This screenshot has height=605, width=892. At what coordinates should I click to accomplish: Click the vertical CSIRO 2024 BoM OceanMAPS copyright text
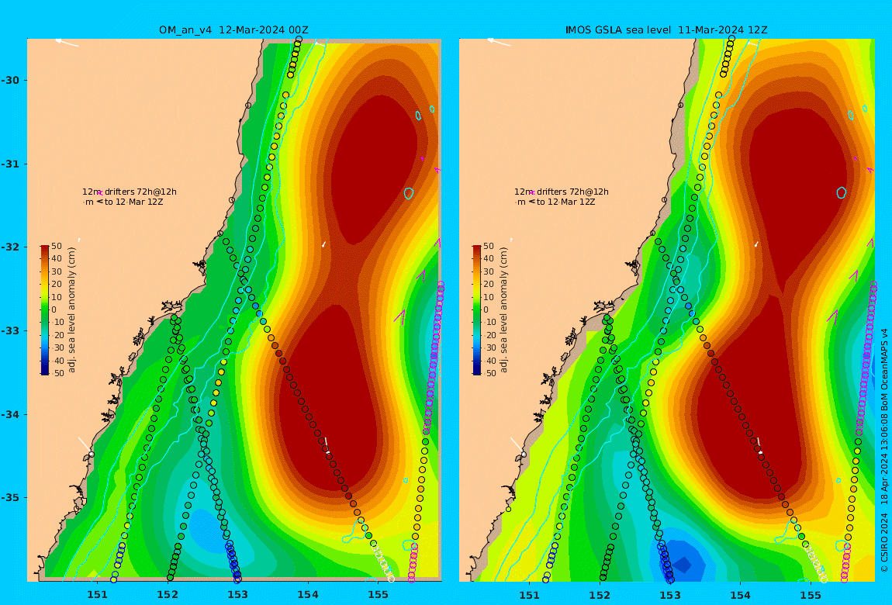884,451
